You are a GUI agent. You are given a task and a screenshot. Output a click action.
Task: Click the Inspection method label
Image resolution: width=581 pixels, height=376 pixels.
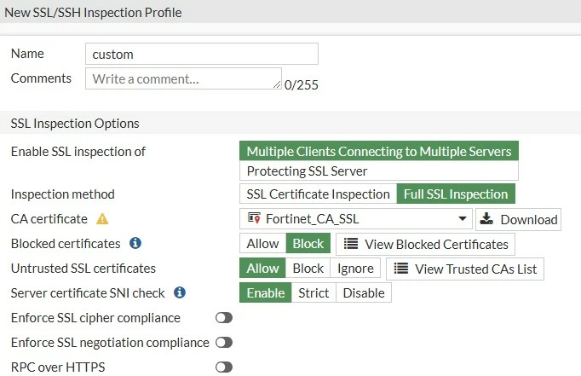pyautogui.click(x=63, y=194)
